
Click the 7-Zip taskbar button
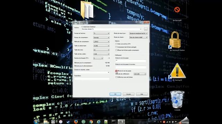click(x=121, y=122)
